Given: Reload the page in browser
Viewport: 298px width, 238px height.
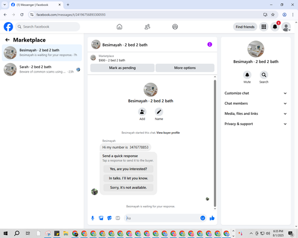Looking at the screenshot, I should click(x=22, y=15).
